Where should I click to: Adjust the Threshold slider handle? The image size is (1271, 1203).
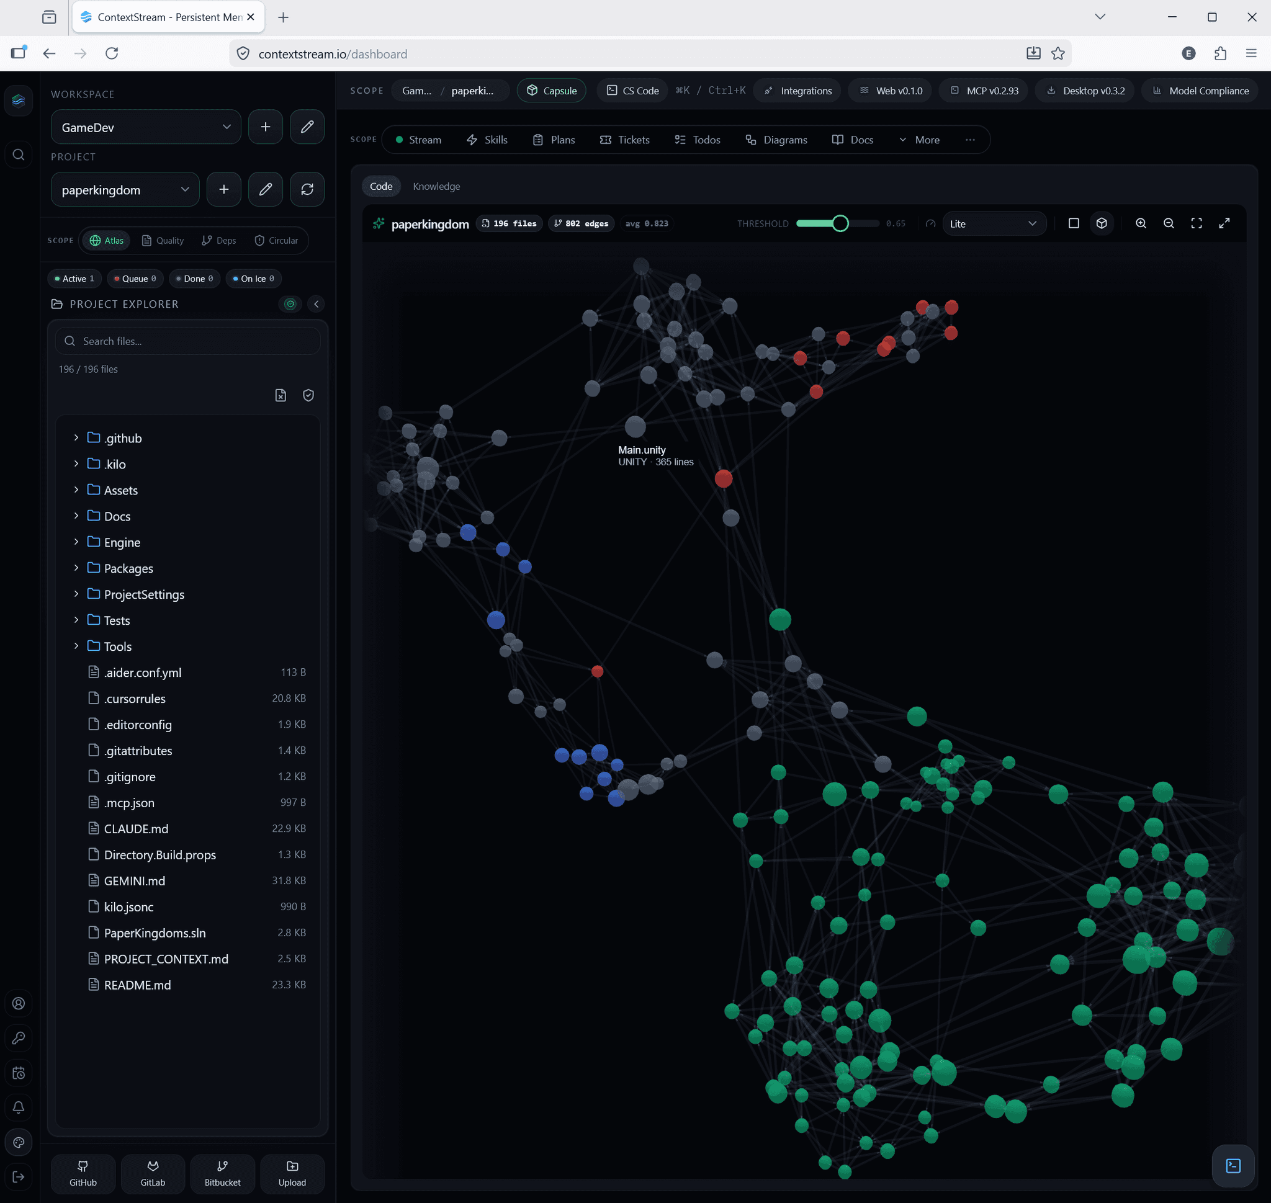840,223
